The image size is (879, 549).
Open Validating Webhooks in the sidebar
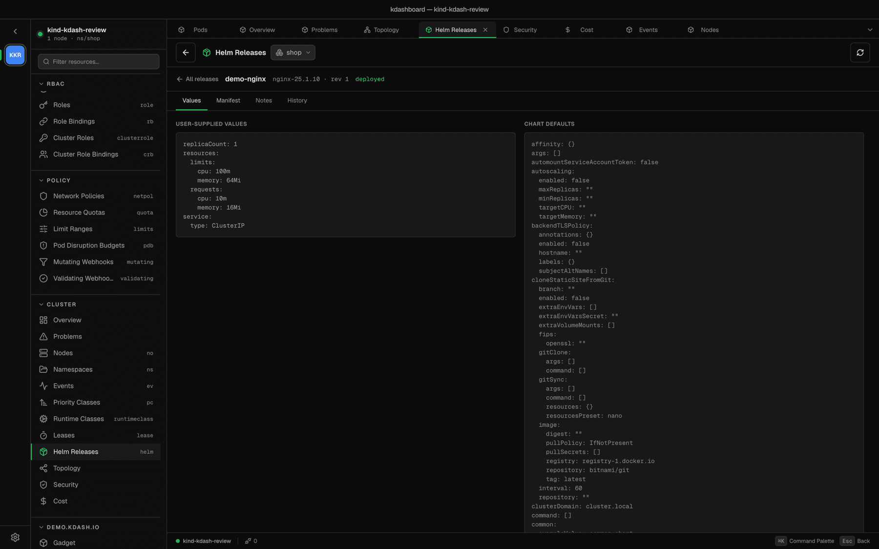tap(96, 279)
